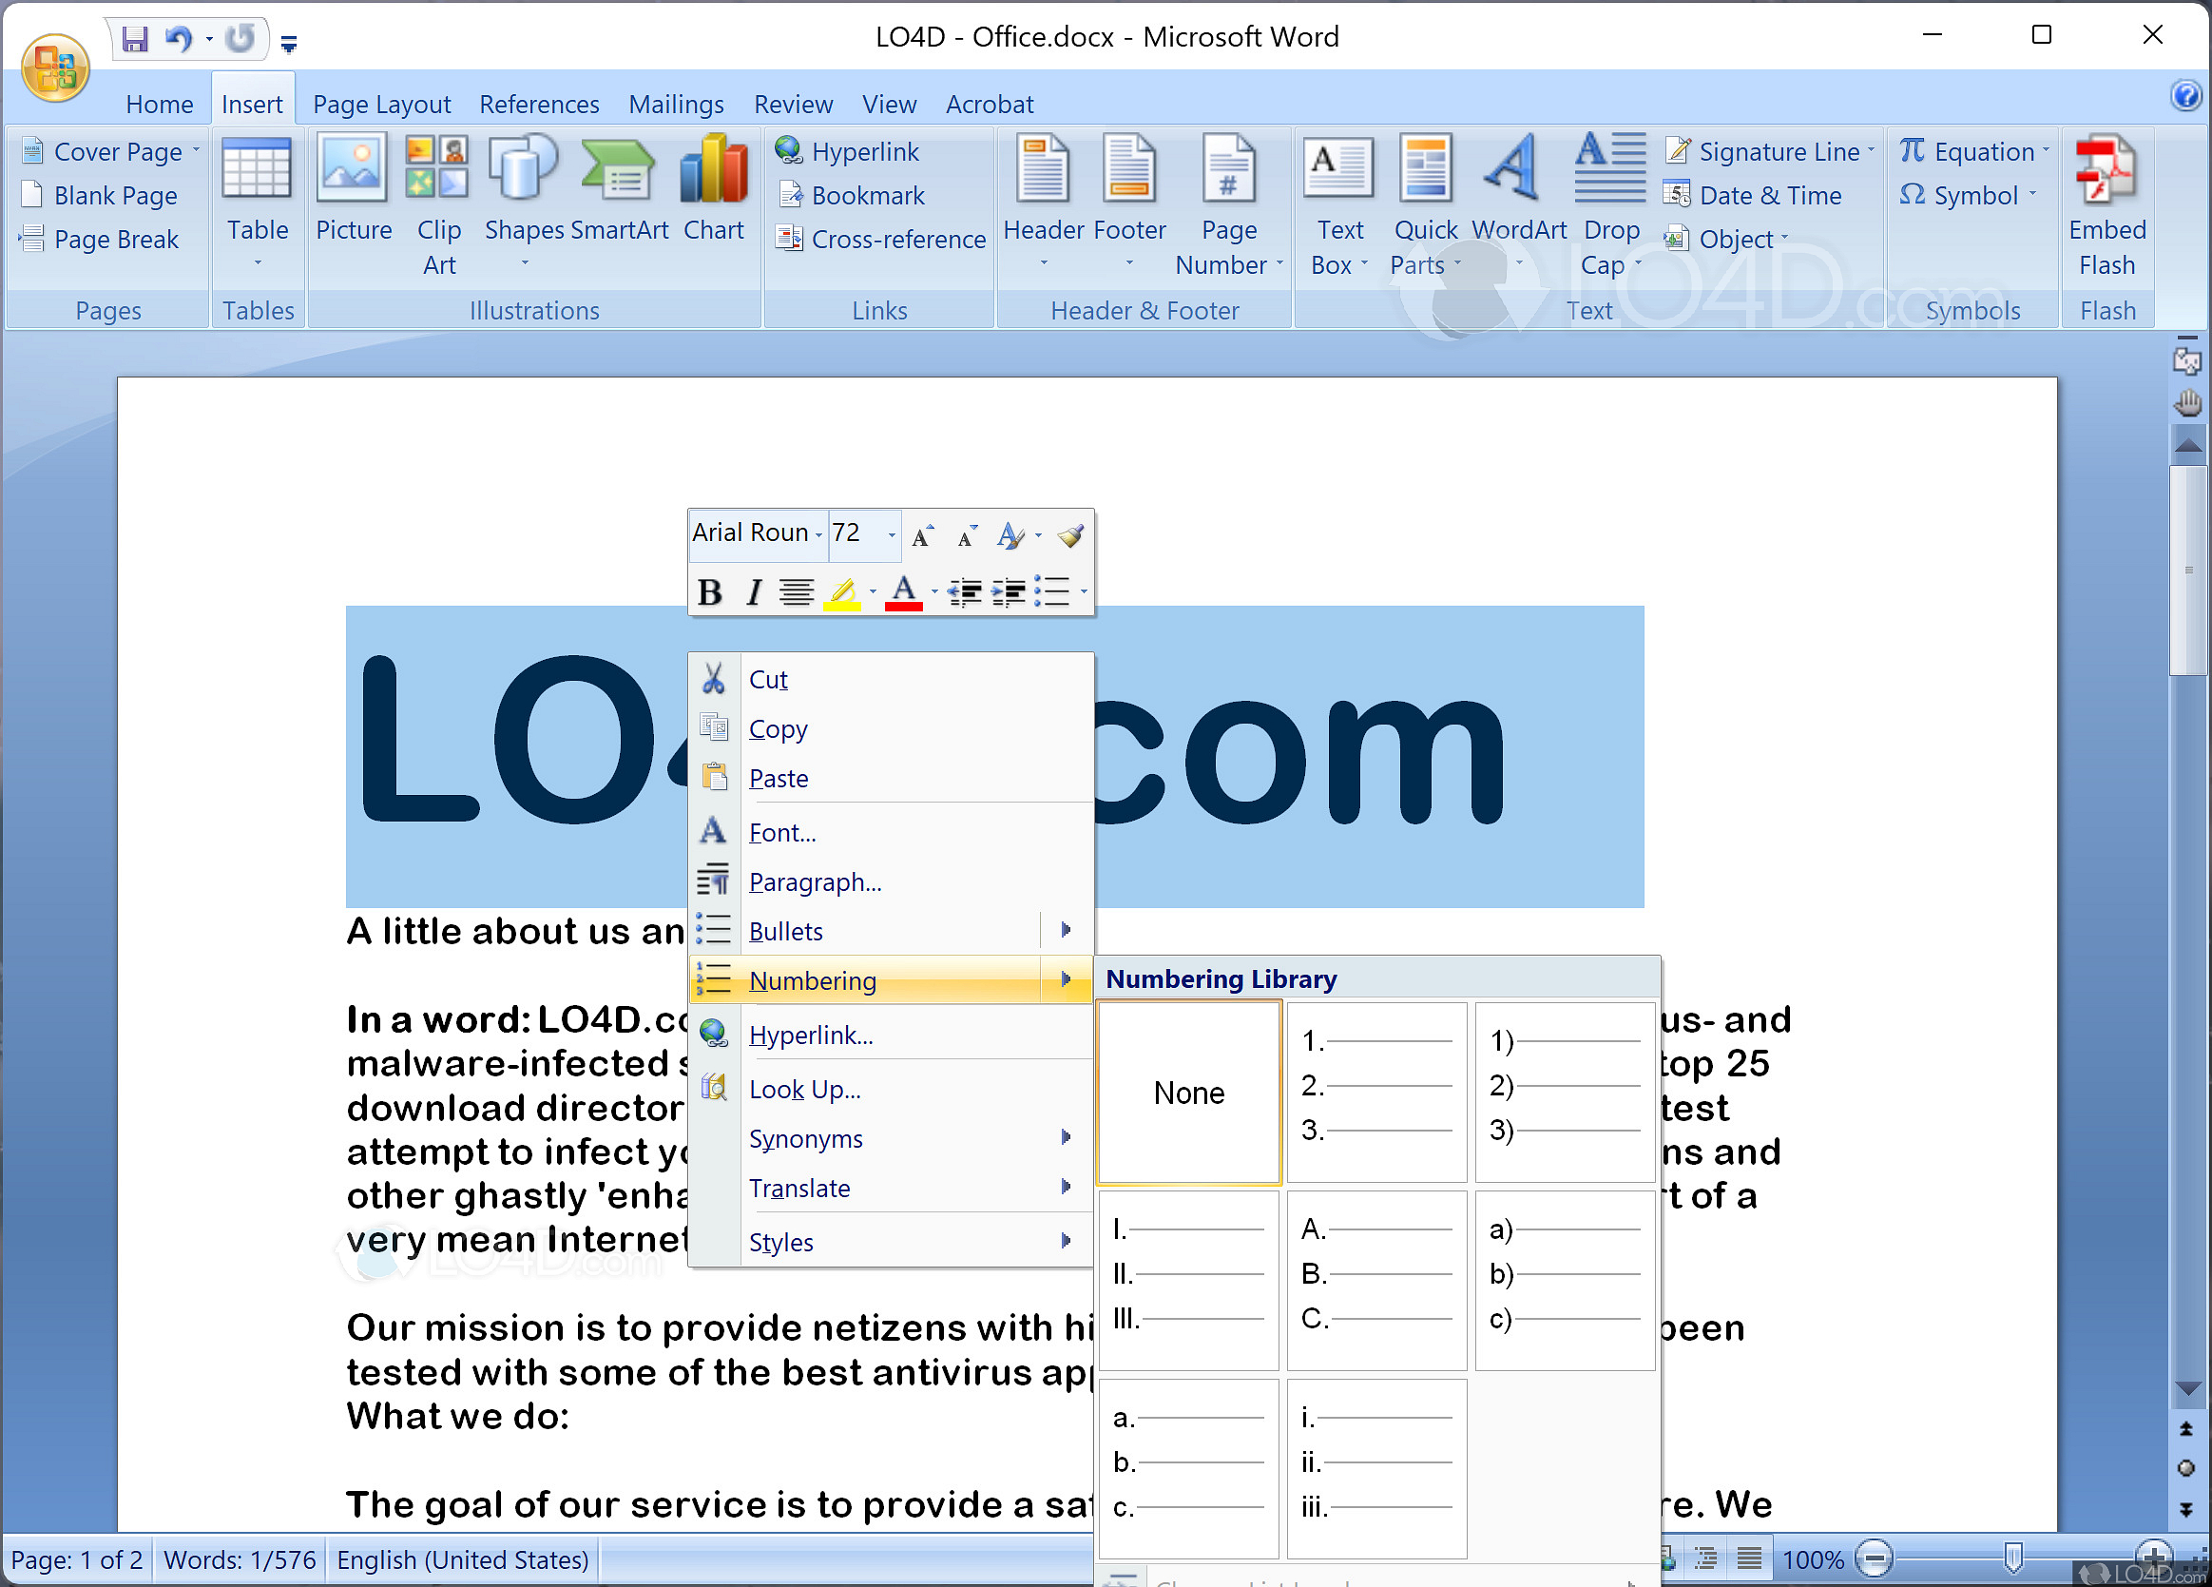
Task: Click the Save icon in quick access
Action: [x=134, y=39]
